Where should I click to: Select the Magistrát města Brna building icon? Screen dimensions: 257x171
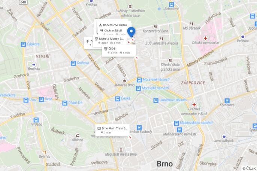121,150
